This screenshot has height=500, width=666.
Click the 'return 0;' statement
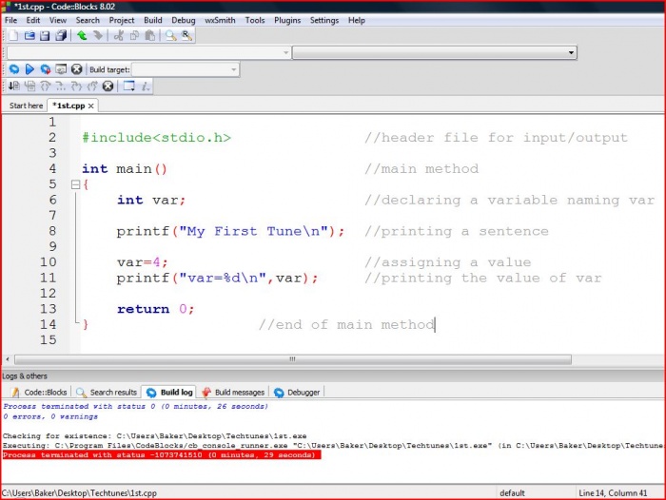[x=155, y=309]
